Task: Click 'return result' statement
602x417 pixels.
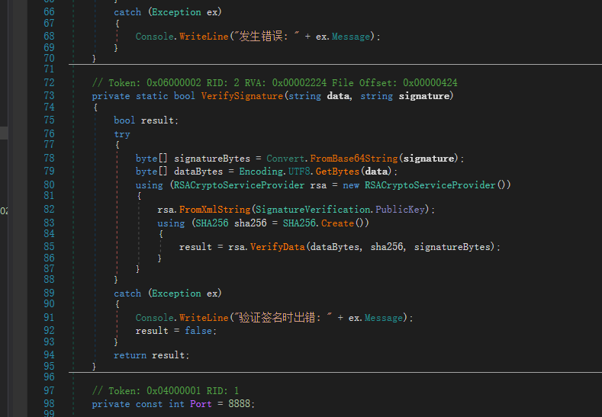Action: pos(151,355)
